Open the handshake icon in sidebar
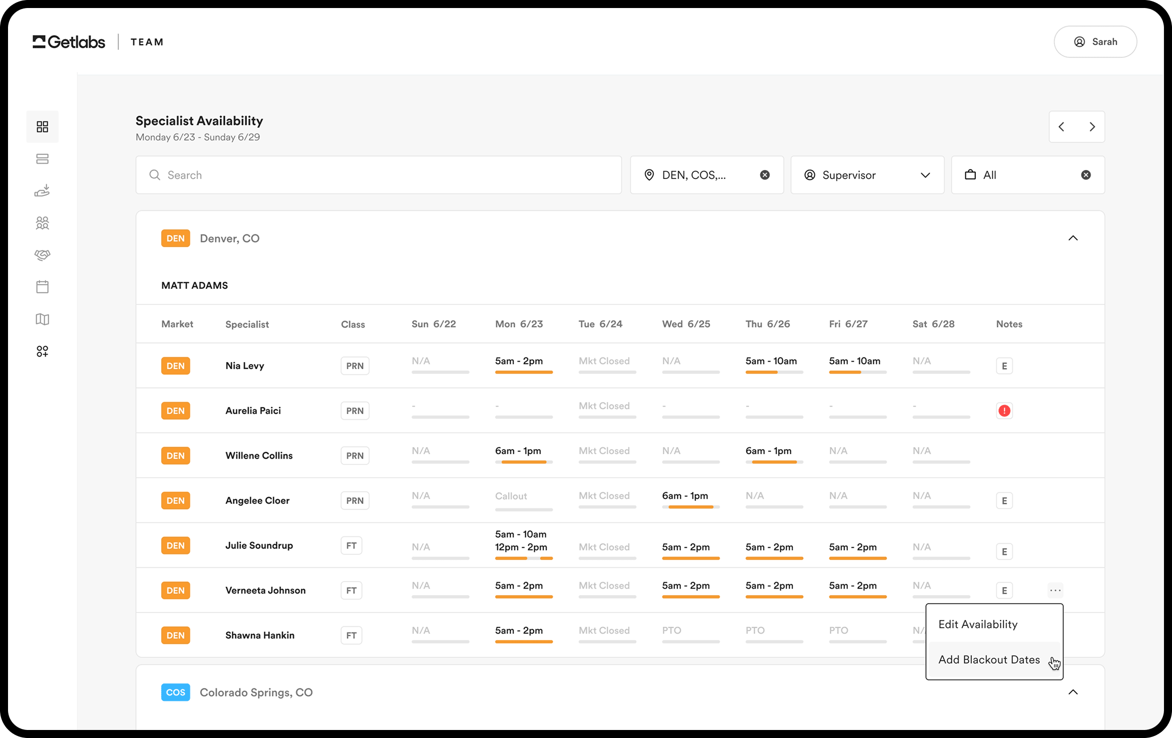Image resolution: width=1172 pixels, height=738 pixels. [42, 255]
